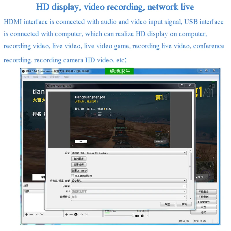Move scene up in the scenes list
The height and width of the screenshot is (231, 231).
[37, 214]
